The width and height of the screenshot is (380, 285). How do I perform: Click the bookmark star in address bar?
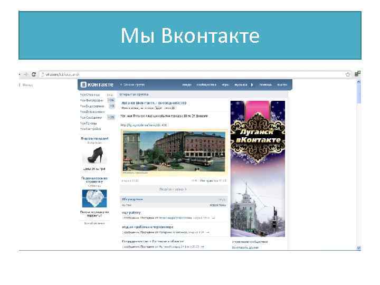coord(348,74)
